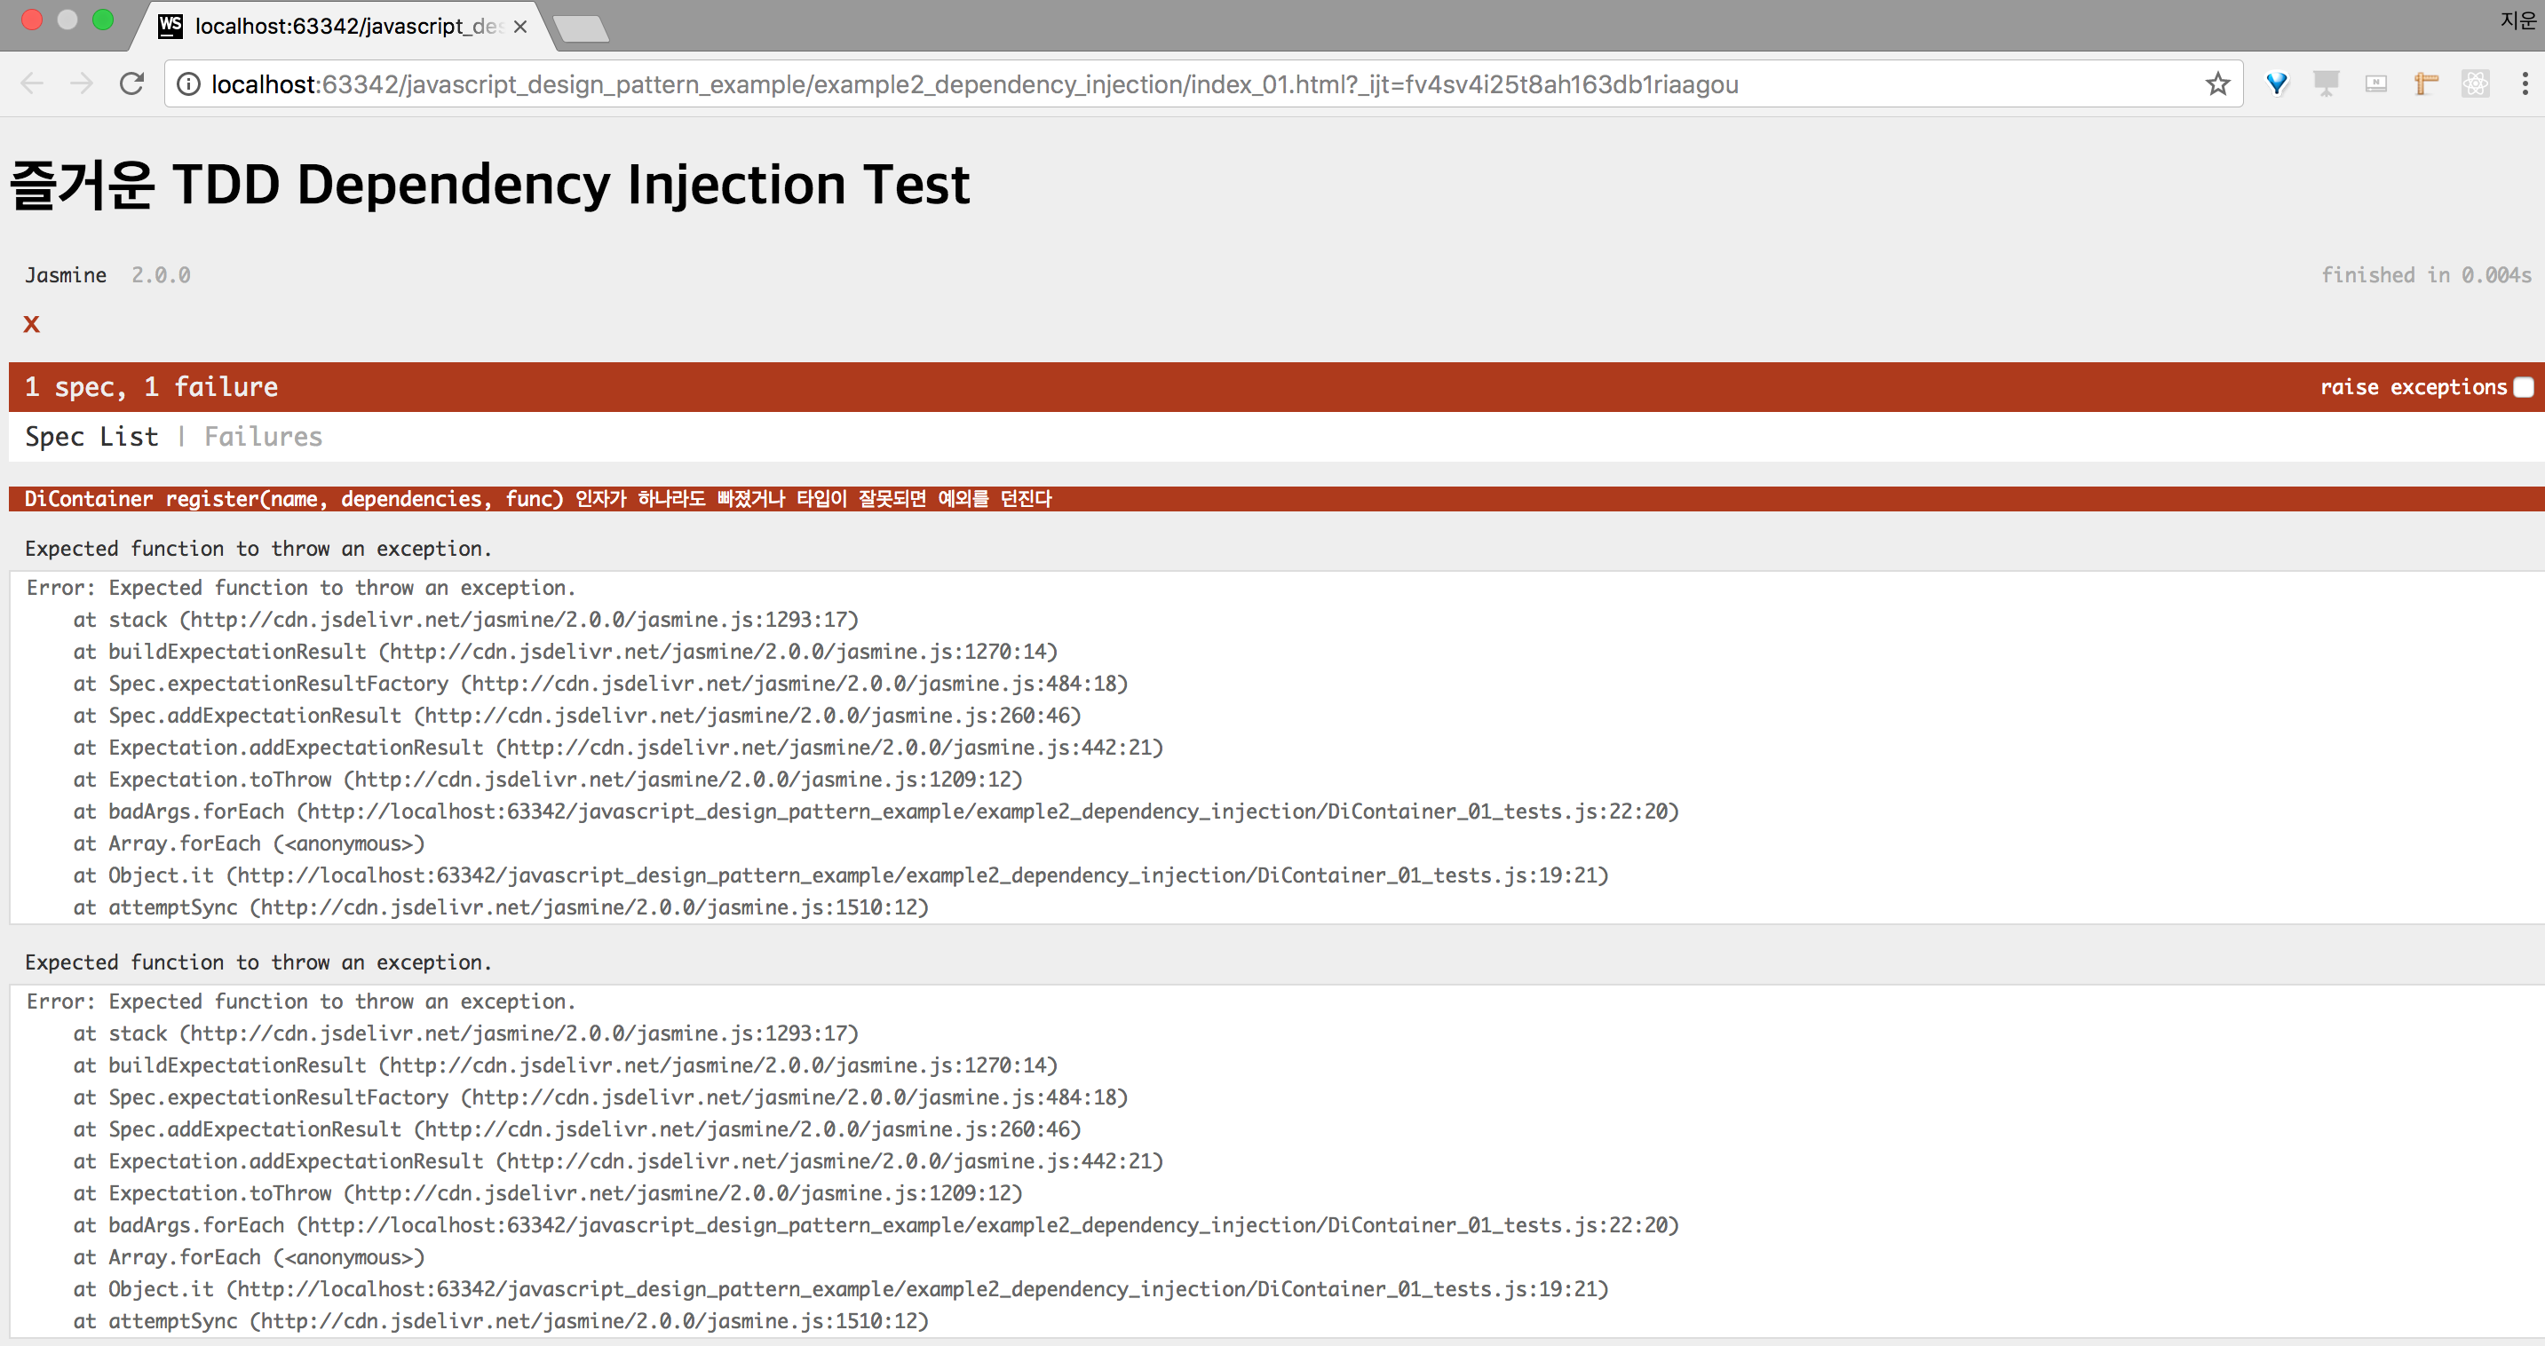Click the first 'Expected function to throw an exception.' message

click(x=258, y=548)
